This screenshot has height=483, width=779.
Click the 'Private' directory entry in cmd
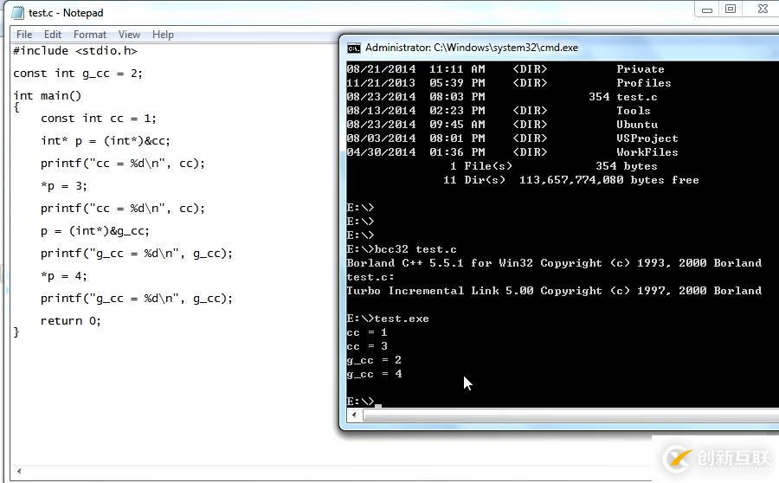[641, 69]
